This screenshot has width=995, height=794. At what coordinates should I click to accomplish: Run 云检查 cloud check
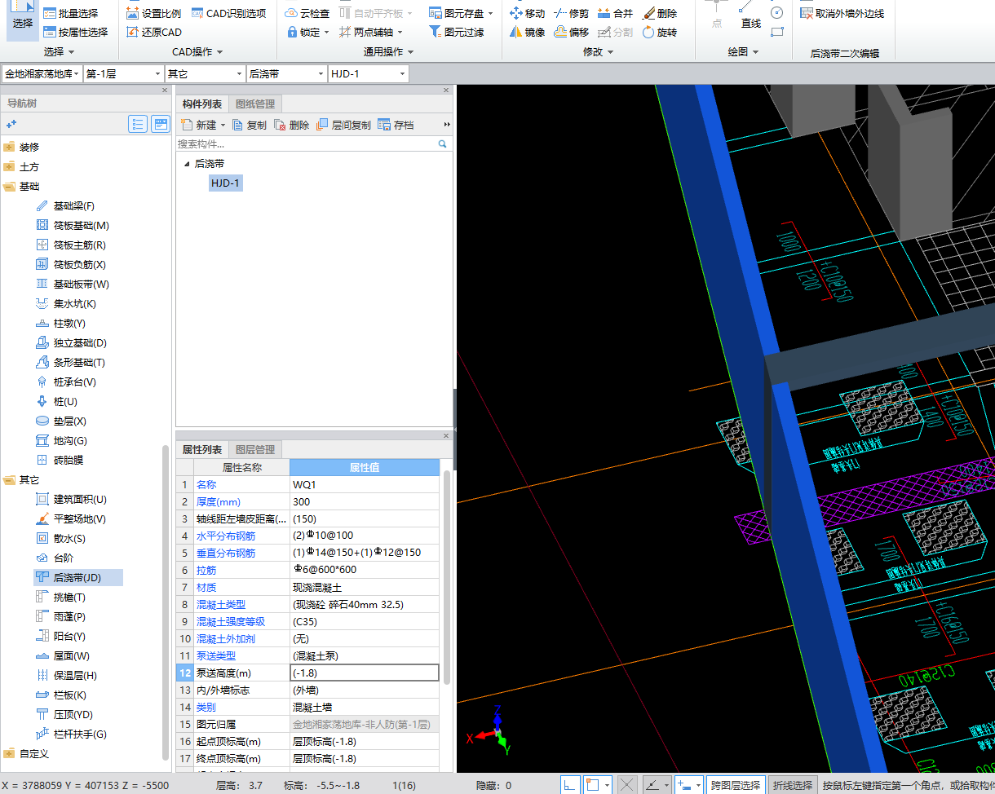pyautogui.click(x=308, y=14)
